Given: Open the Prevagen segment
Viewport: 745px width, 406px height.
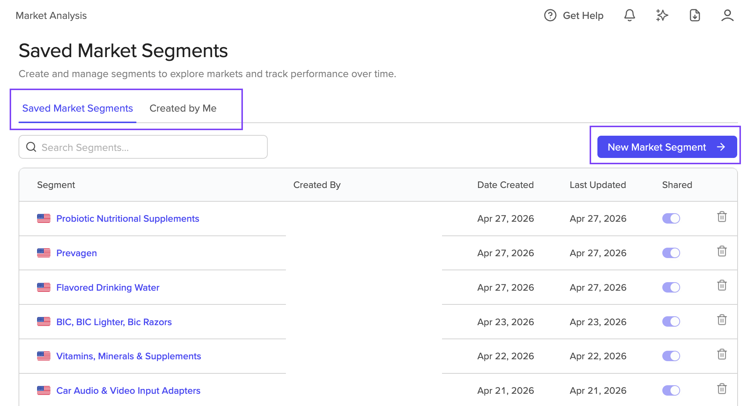Looking at the screenshot, I should (x=76, y=253).
